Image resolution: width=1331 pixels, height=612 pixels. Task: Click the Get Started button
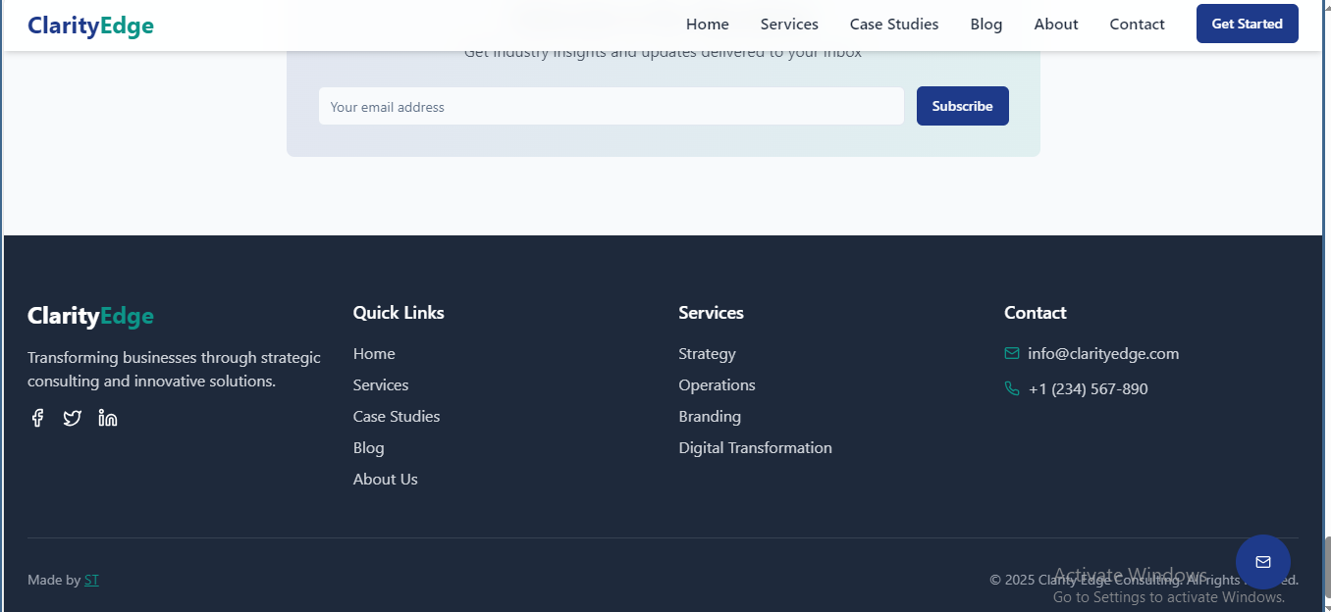click(x=1248, y=24)
